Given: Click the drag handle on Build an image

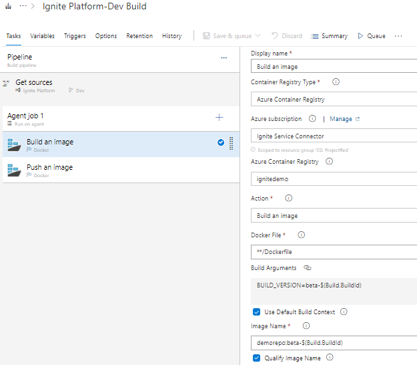Looking at the screenshot, I should (231, 144).
